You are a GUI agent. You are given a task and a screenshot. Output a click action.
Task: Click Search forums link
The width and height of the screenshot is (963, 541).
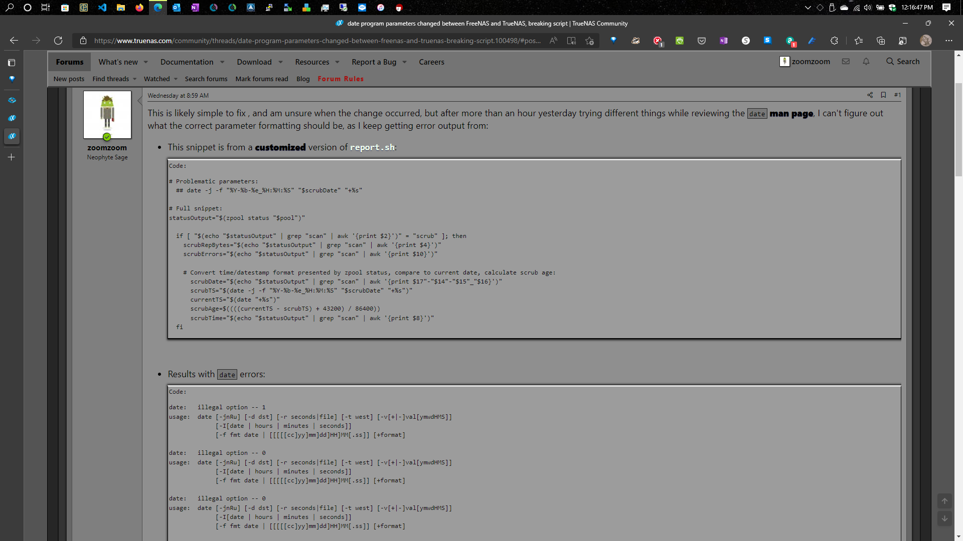point(206,79)
